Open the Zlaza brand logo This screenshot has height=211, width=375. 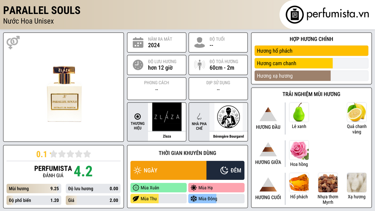[167, 117]
